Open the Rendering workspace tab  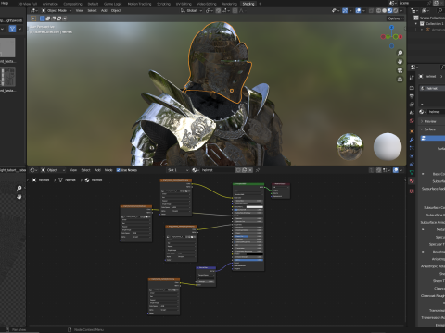click(229, 4)
